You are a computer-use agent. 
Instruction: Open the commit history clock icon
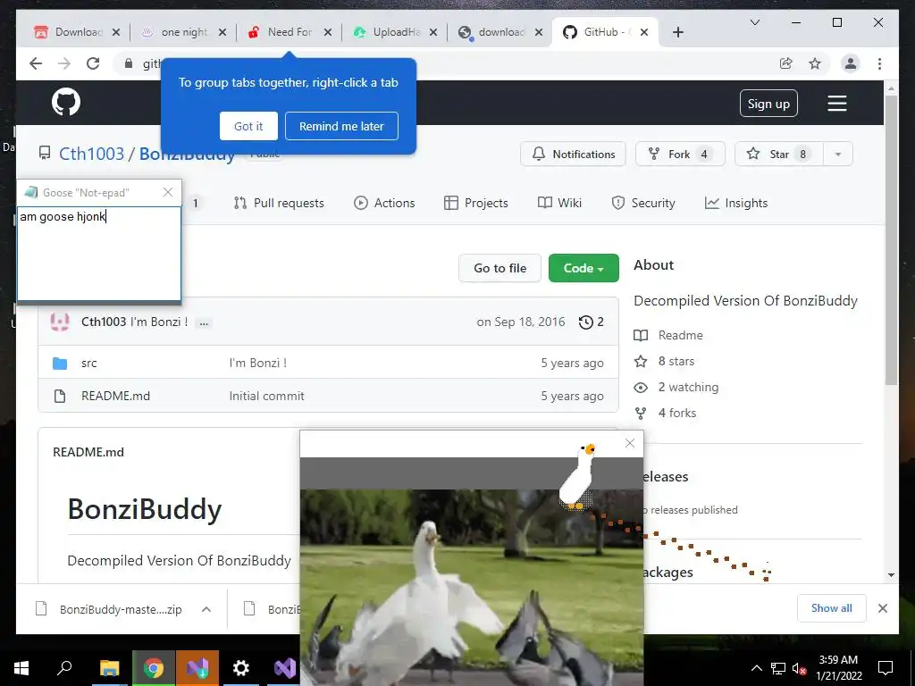[x=586, y=322]
